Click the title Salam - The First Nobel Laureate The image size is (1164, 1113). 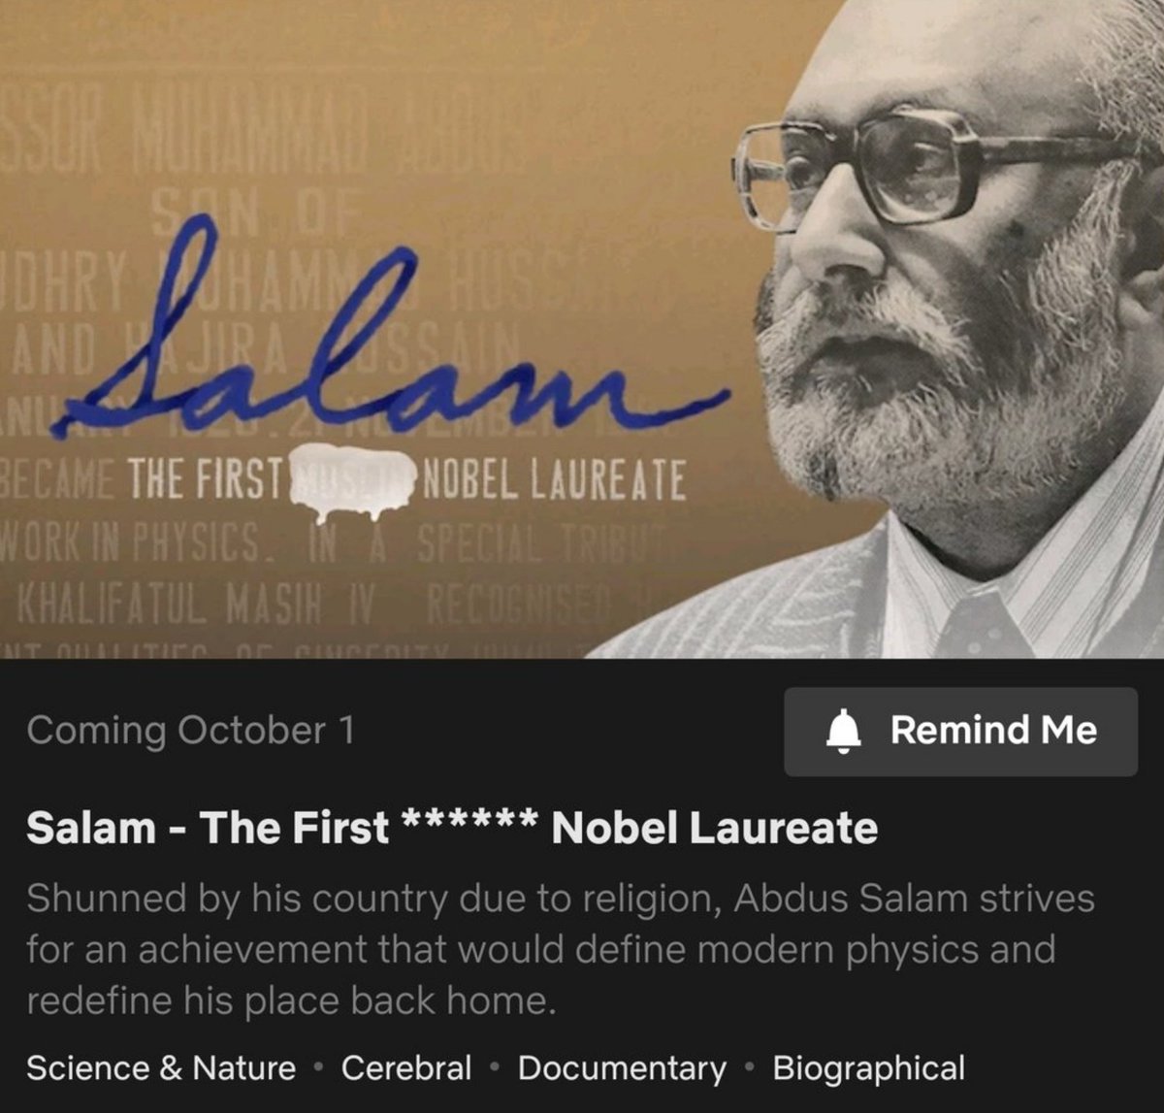pos(452,828)
